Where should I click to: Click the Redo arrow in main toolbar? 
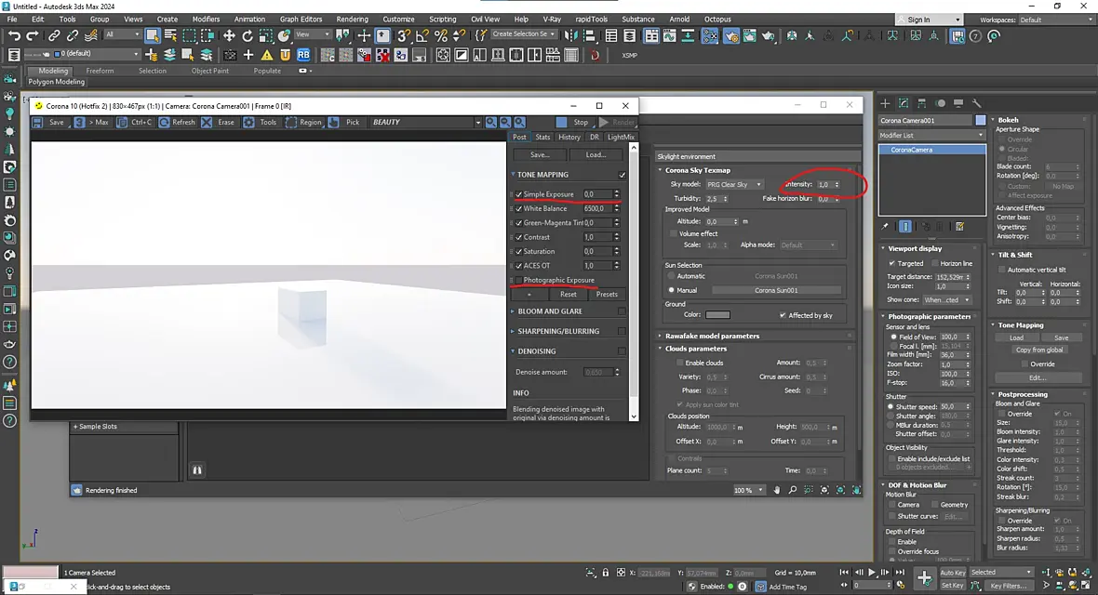33,35
